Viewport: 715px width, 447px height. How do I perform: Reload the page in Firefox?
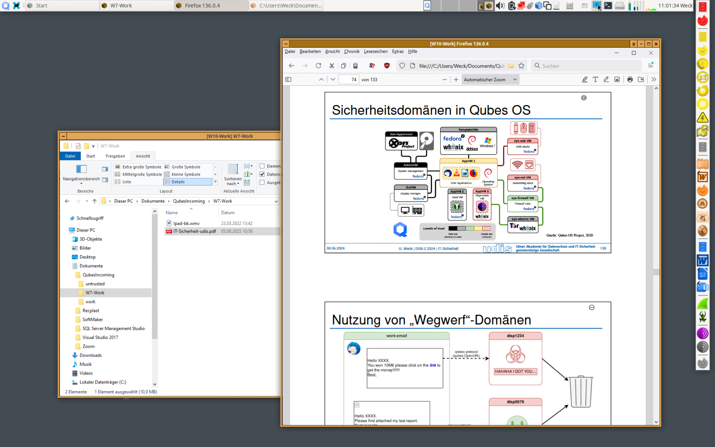coord(318,66)
